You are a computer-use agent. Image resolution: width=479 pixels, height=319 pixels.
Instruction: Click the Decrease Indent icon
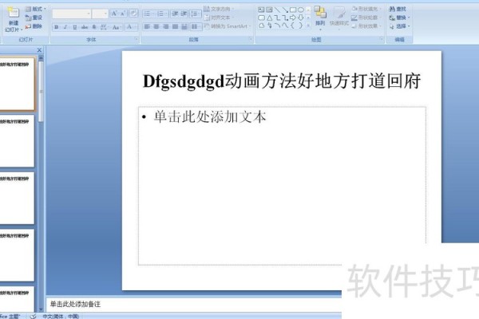(175, 14)
